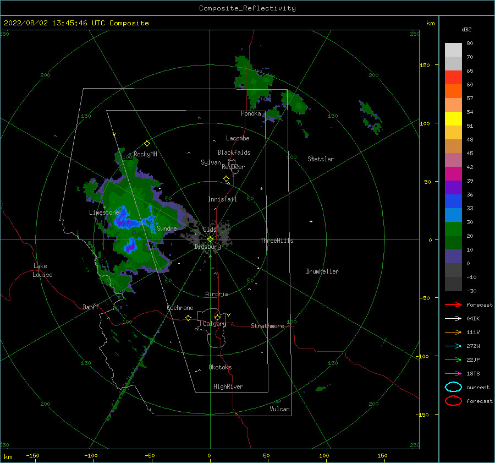
Task: Click the cyan current ellipse icon
Action: pos(453,387)
